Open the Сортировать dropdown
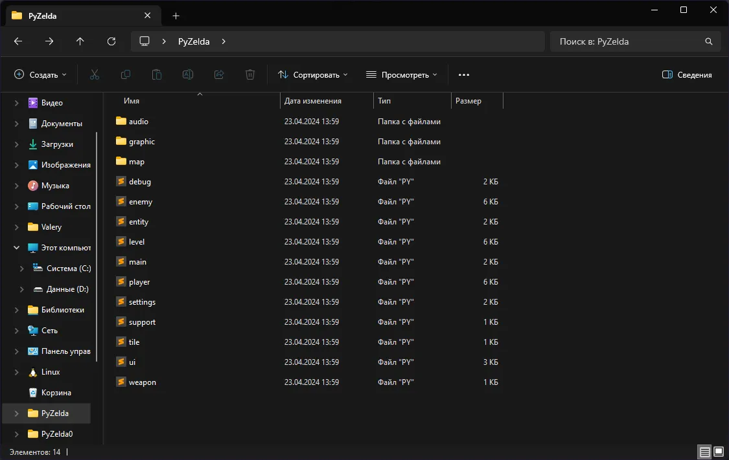The height and width of the screenshot is (460, 729). (313, 75)
